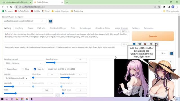Go back in browser history

click(3, 7)
